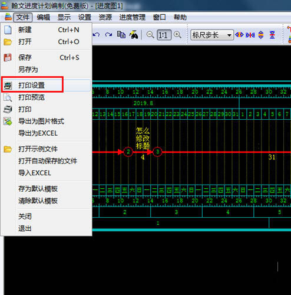Click the redo arrow icon in toolbar
This screenshot has width=291, height=295.
pos(108,35)
